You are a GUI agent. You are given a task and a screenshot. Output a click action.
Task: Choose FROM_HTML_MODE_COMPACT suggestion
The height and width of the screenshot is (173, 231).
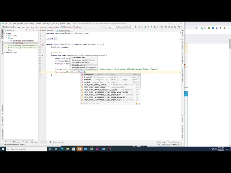(x=110, y=85)
